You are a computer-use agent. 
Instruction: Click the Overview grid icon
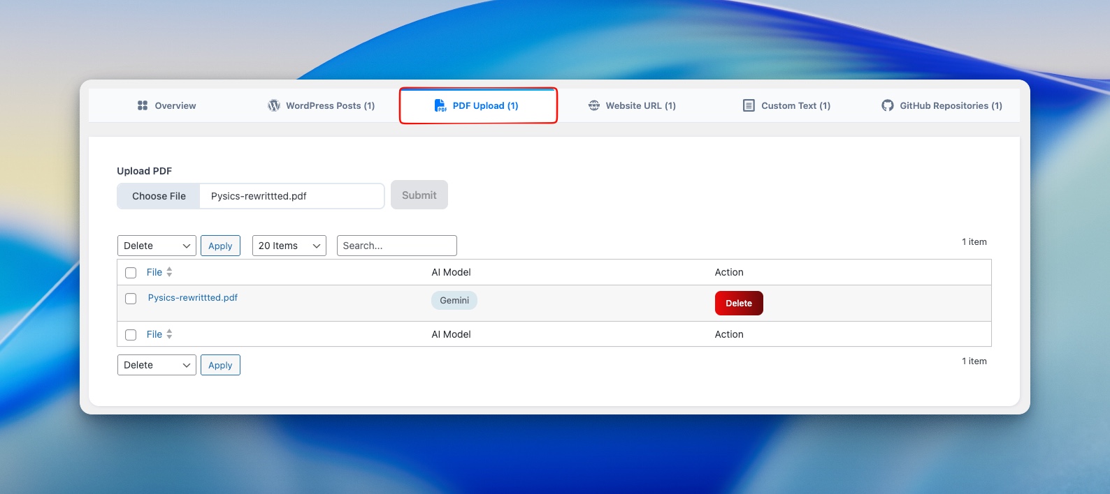tap(143, 105)
